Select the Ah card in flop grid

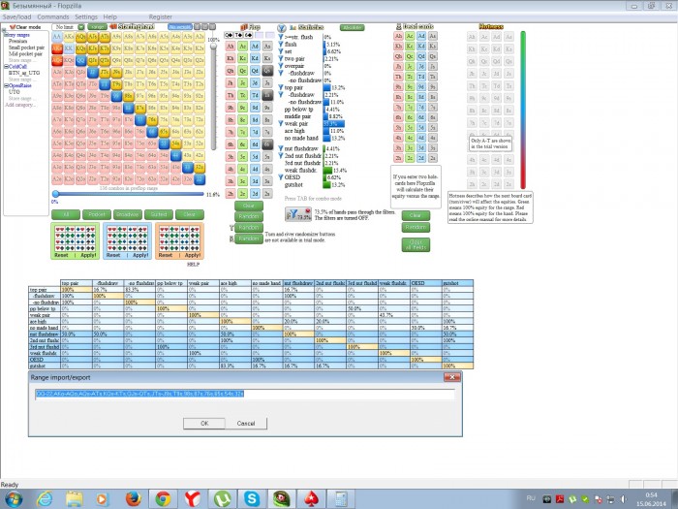[x=231, y=47]
